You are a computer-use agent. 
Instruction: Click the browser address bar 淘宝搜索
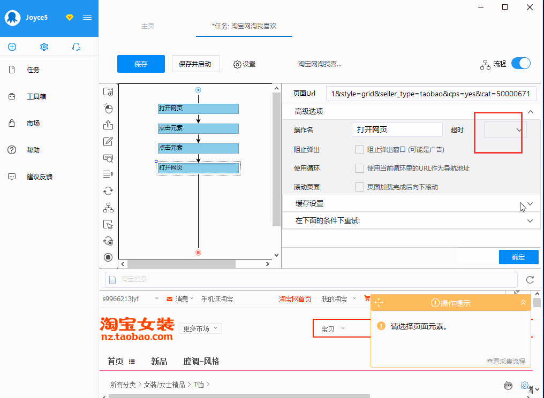311,279
